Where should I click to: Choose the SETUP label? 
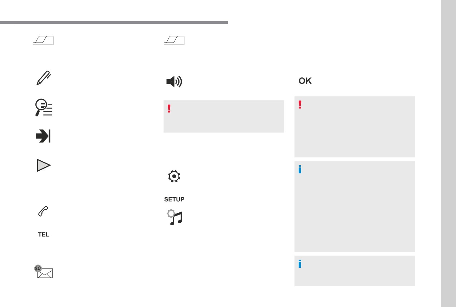174,199
